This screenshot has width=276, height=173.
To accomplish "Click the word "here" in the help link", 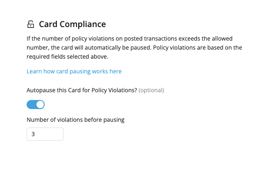I will 115,71.
